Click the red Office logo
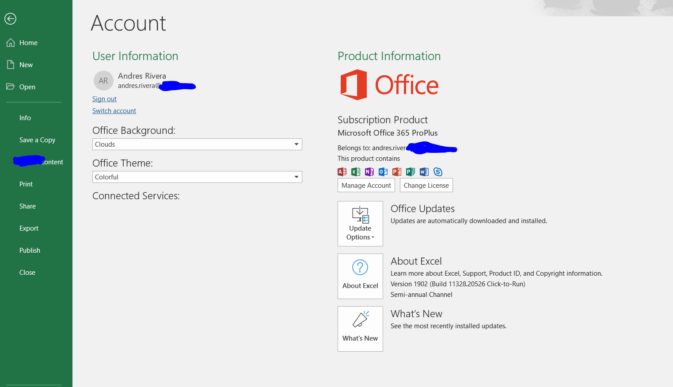This screenshot has width=673, height=387. 389,85
